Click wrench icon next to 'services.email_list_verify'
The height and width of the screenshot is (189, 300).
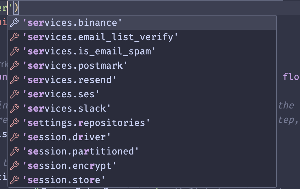pos(14,37)
